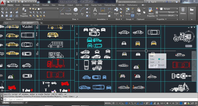Click the Workspace Switching gear in status bar
The height and width of the screenshot is (106, 198).
[167, 103]
